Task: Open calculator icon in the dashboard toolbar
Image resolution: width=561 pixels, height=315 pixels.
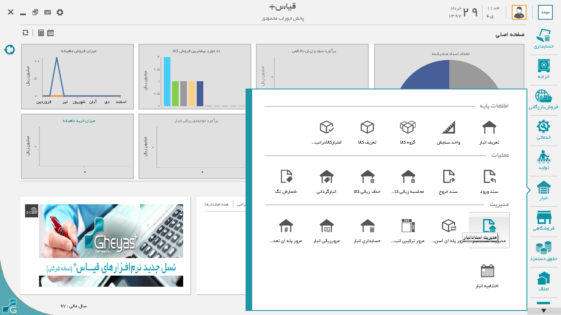Action: pyautogui.click(x=41, y=33)
